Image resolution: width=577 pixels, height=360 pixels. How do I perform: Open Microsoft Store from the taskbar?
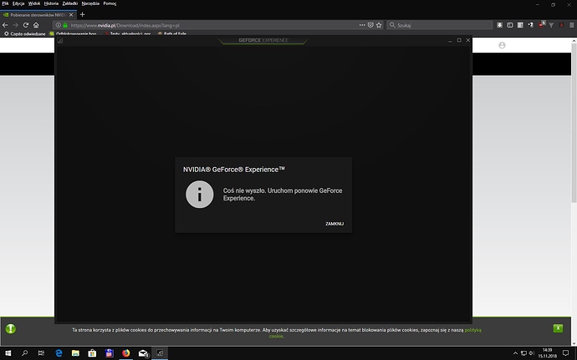92,353
